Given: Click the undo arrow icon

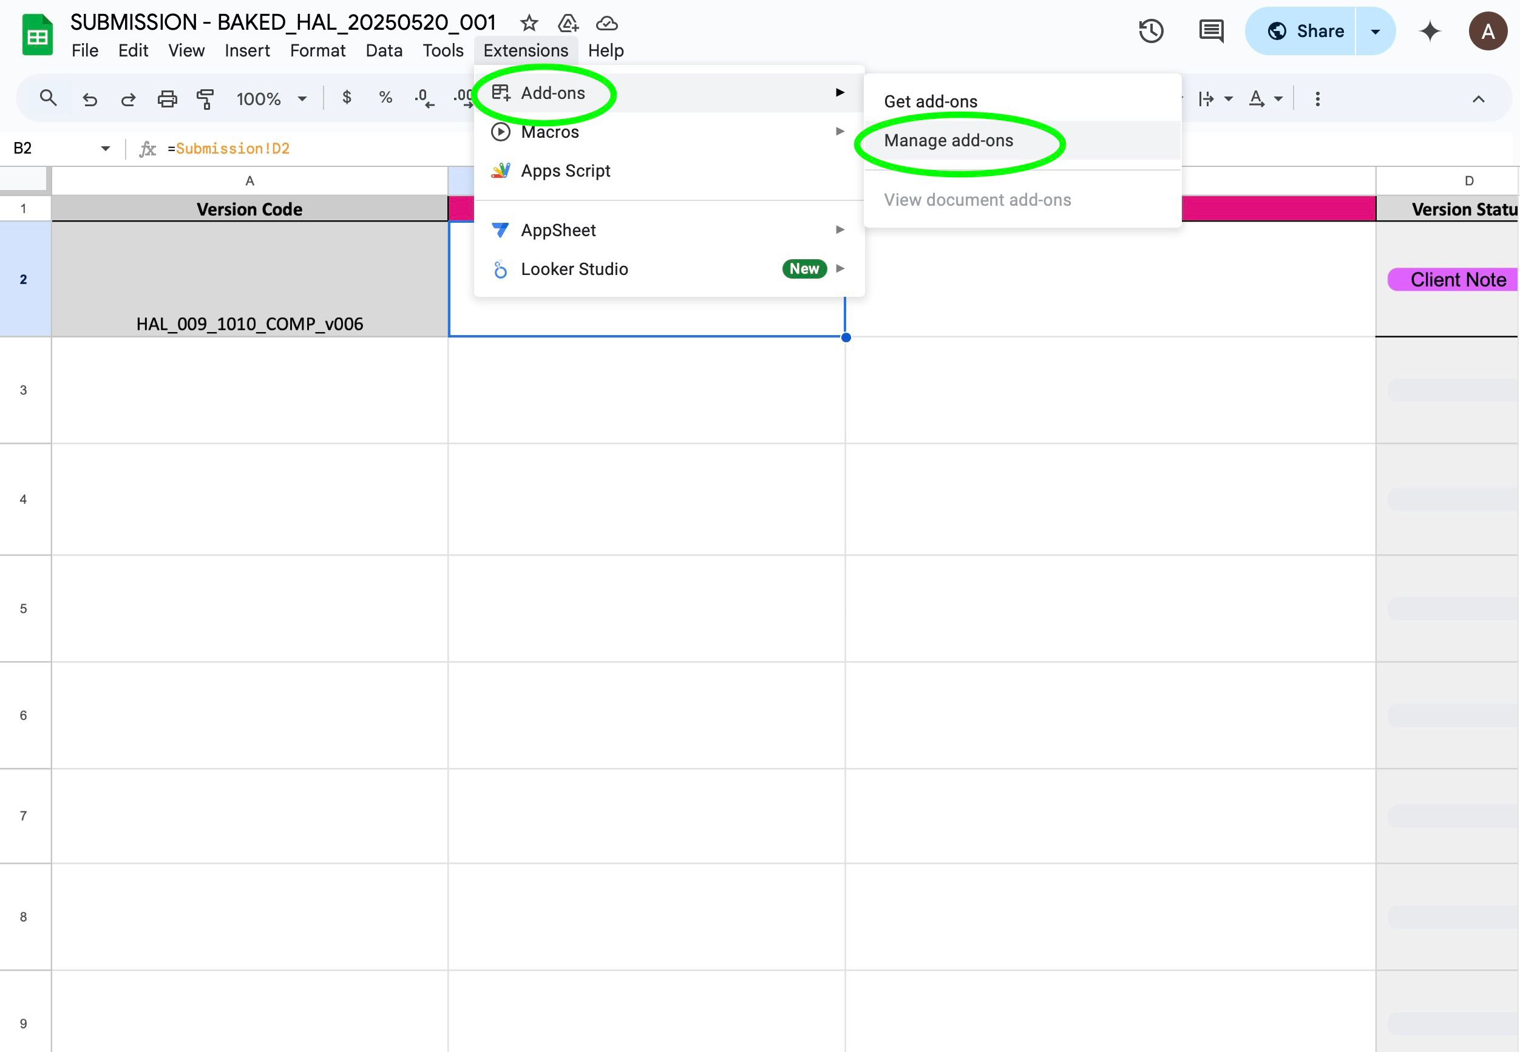Looking at the screenshot, I should (x=90, y=99).
